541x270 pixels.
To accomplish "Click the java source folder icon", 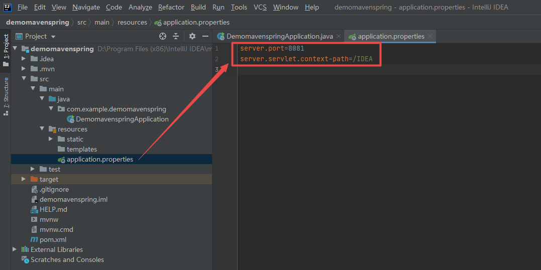I will point(52,99).
